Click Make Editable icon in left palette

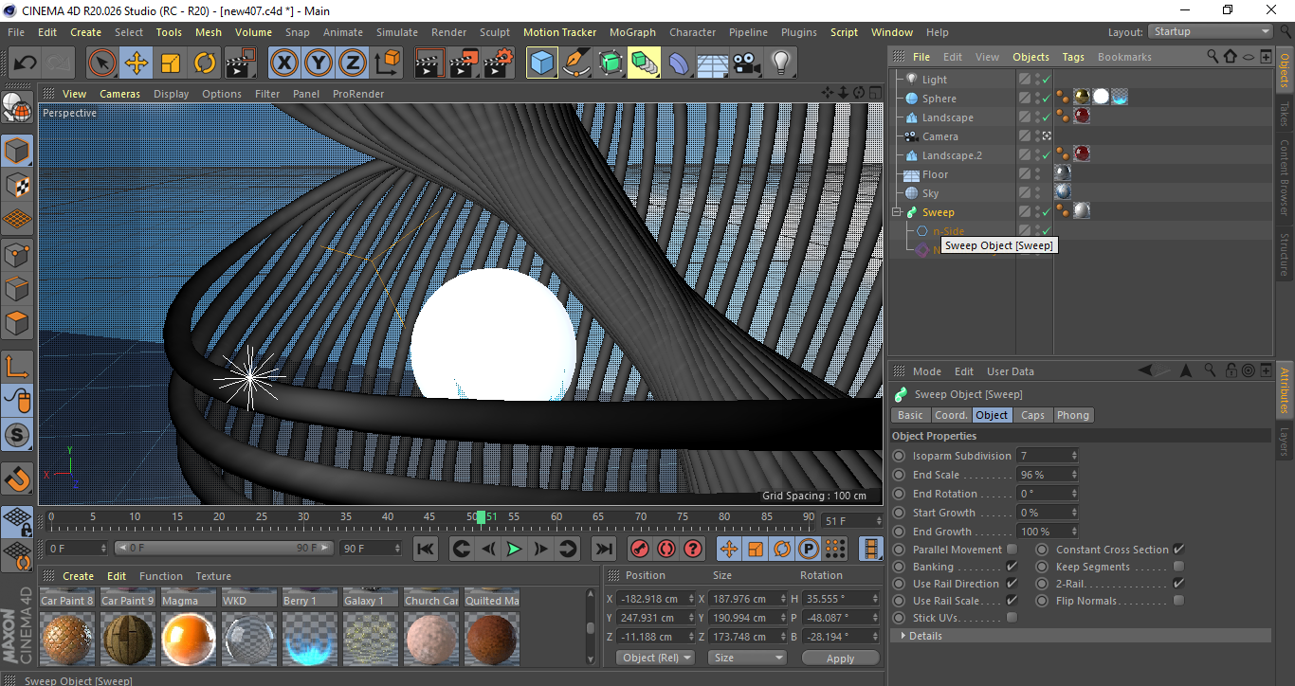(17, 110)
